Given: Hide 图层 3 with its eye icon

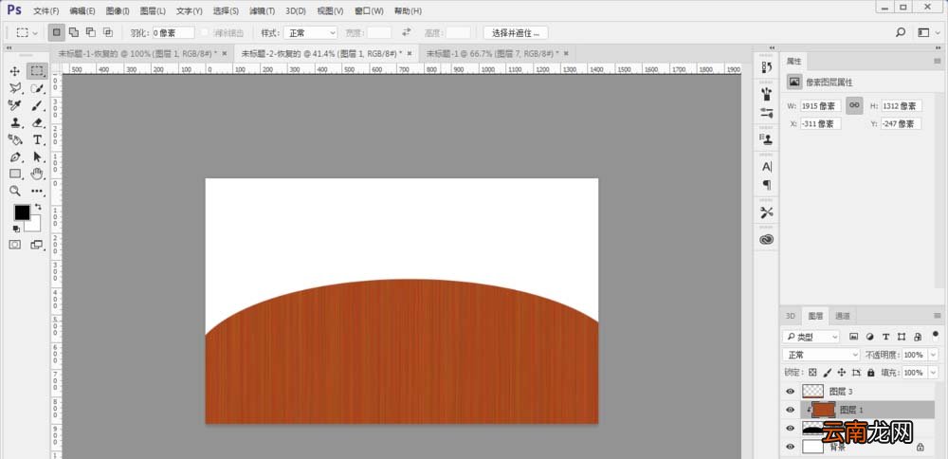Looking at the screenshot, I should coord(790,392).
